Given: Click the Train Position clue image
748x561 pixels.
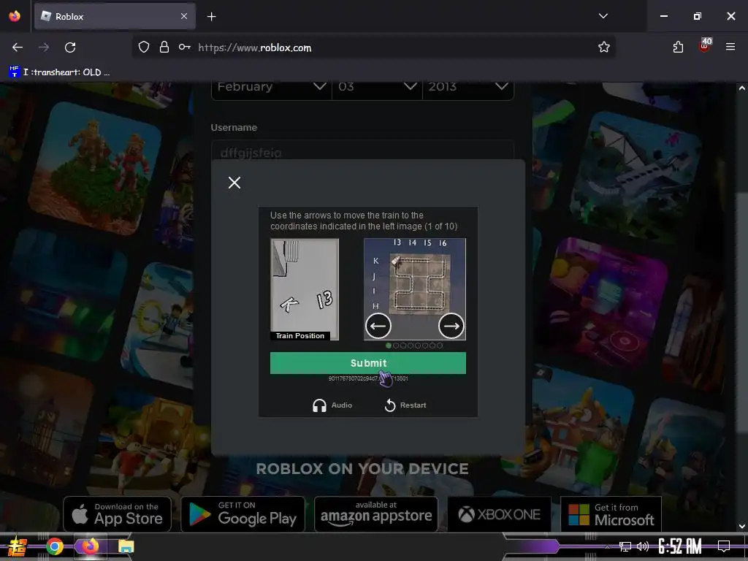Looking at the screenshot, I should pos(305,289).
